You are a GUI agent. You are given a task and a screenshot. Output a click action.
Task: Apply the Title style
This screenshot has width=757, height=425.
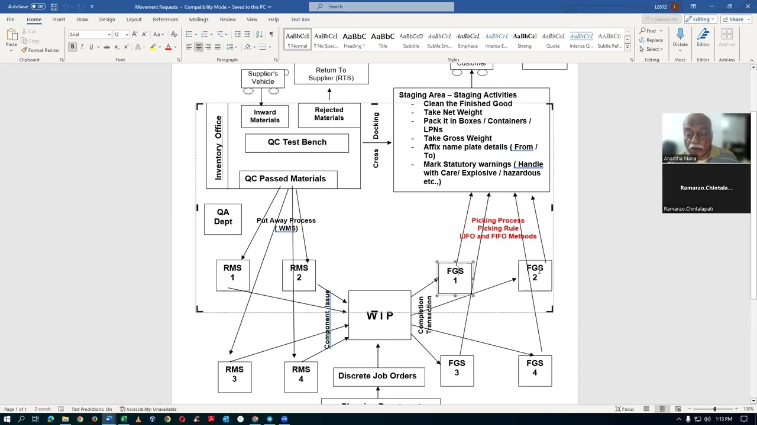[383, 40]
